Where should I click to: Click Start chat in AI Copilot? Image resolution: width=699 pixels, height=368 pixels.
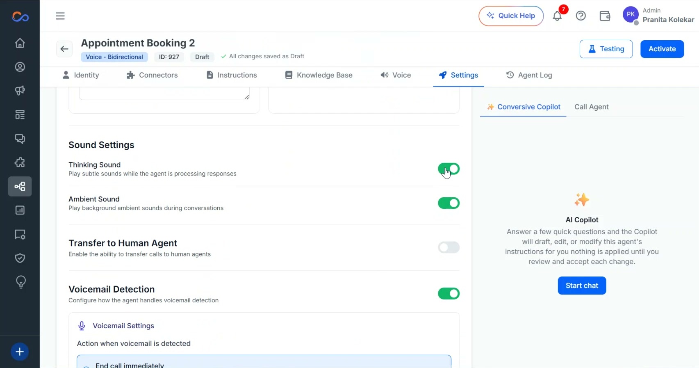tap(582, 286)
